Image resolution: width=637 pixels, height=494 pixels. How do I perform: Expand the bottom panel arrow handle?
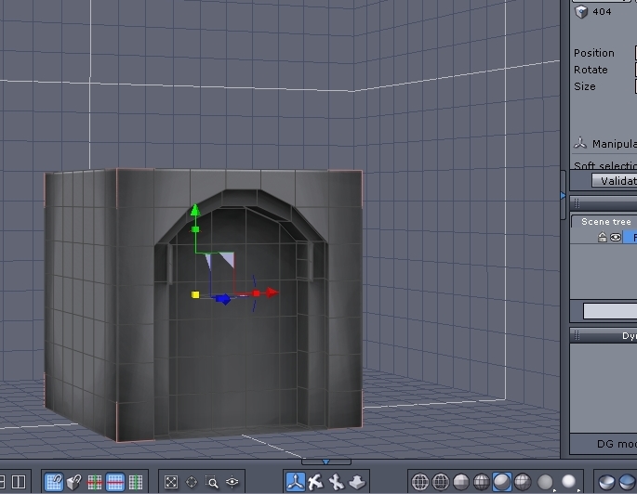pos(325,461)
